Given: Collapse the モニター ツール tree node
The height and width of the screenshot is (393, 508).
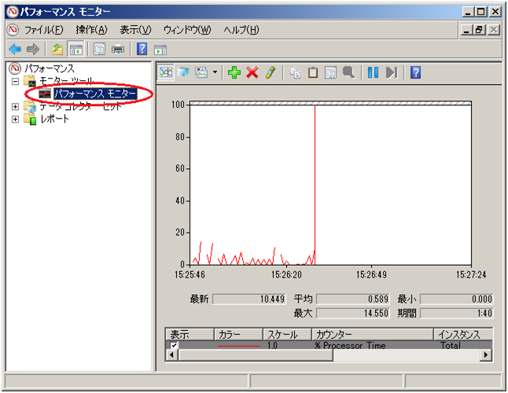Looking at the screenshot, I should (15, 81).
